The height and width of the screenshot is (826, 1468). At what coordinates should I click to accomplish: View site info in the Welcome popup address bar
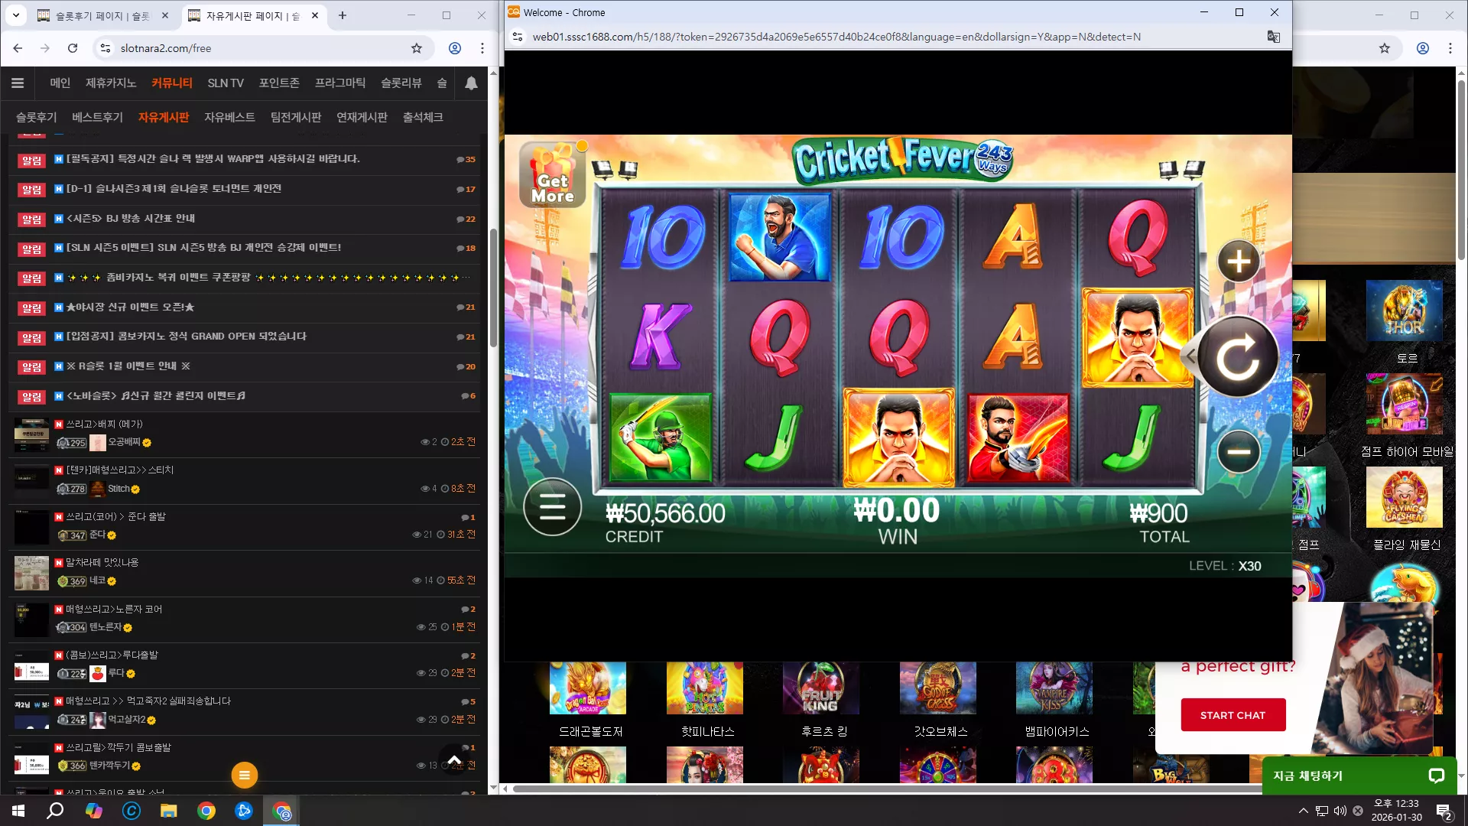pyautogui.click(x=518, y=37)
